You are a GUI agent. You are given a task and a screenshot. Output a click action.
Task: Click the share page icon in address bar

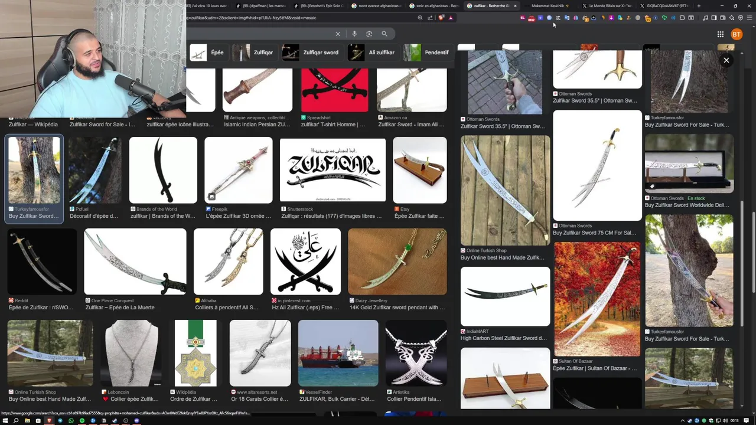click(x=430, y=18)
